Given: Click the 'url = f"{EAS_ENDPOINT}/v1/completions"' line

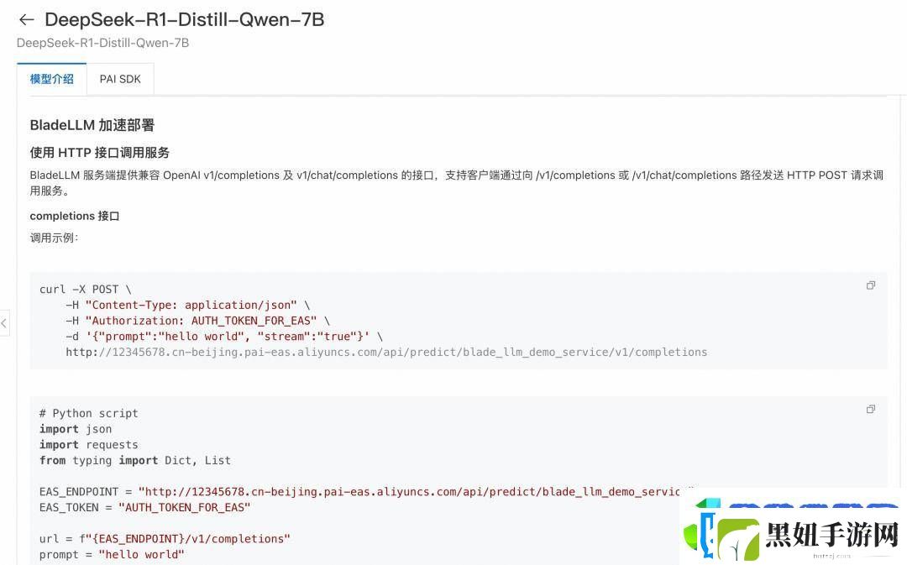Looking at the screenshot, I should point(165,538).
